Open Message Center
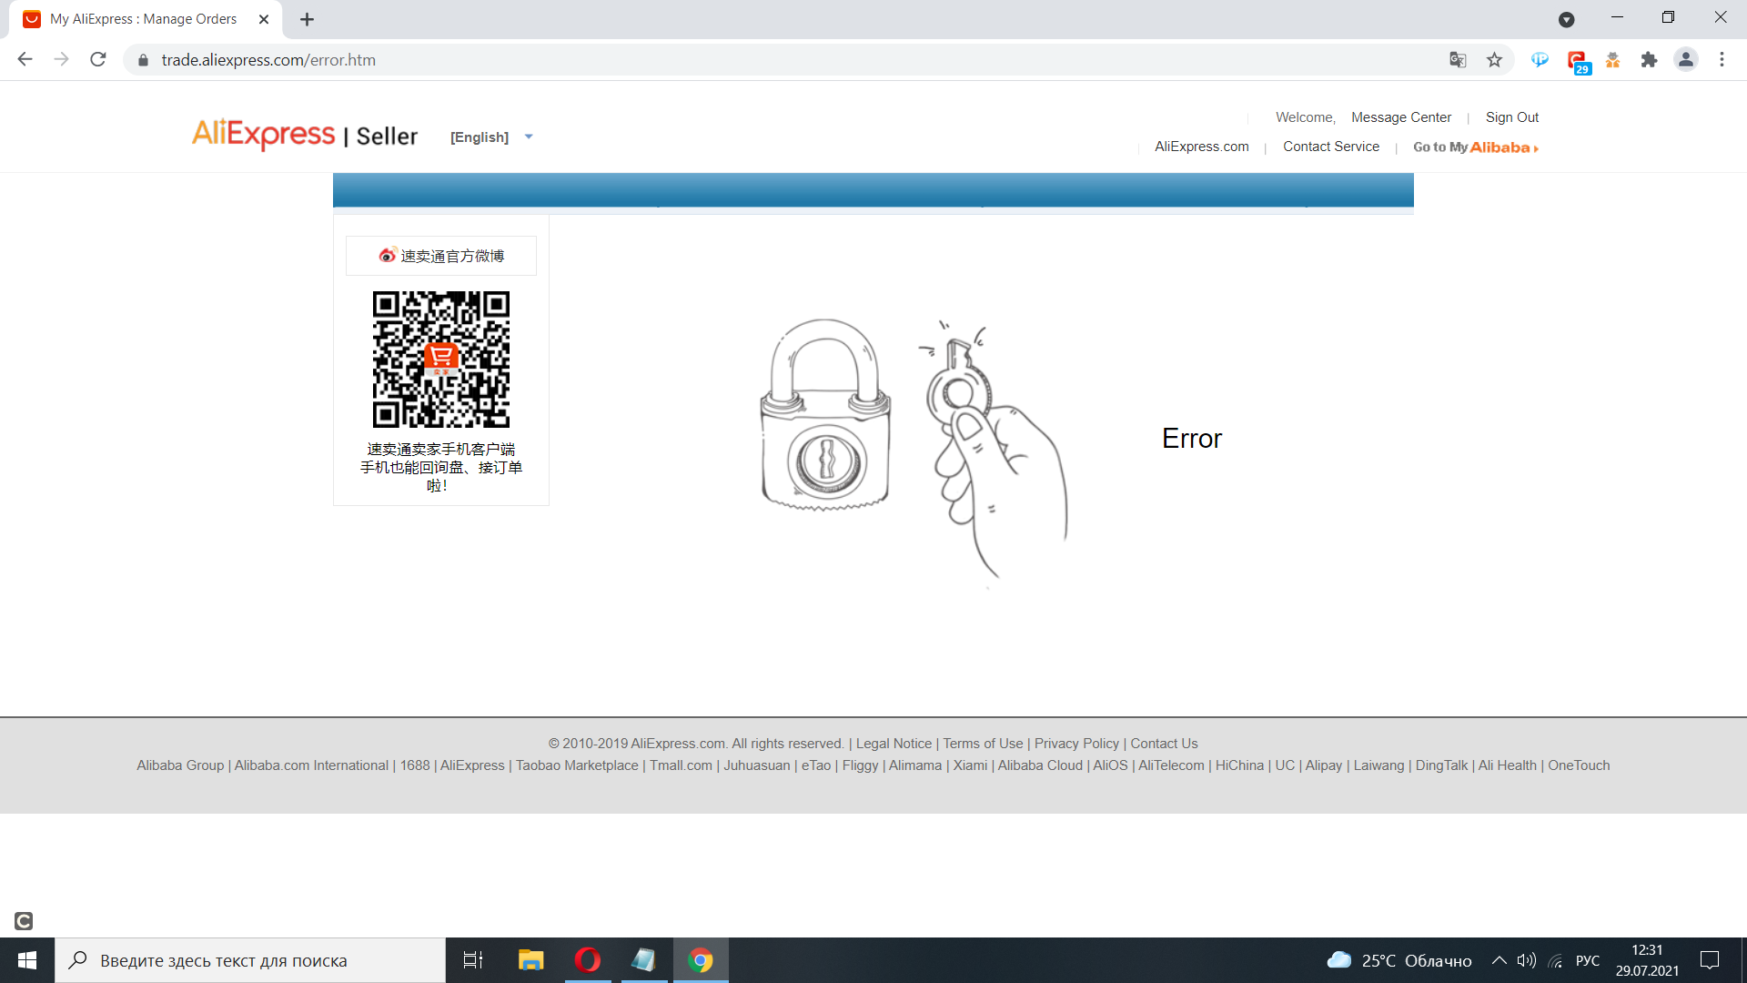Viewport: 1747px width, 983px height. click(x=1401, y=117)
